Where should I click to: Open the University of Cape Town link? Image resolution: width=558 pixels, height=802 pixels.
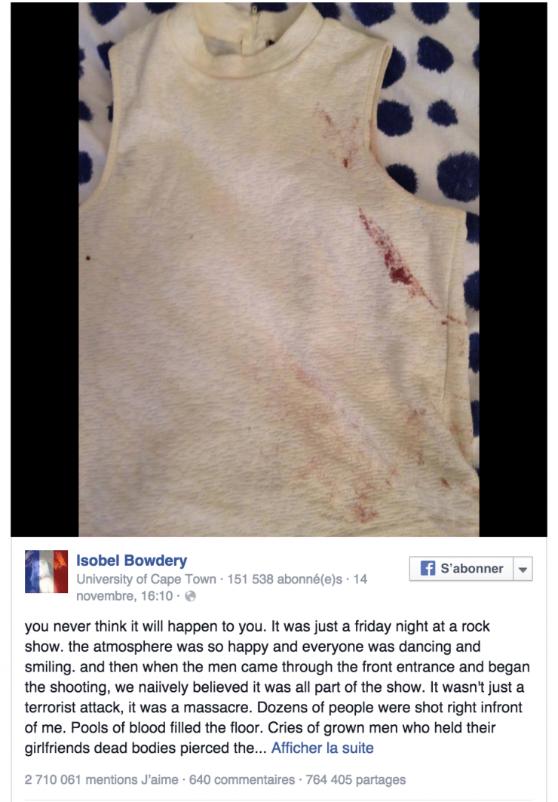(x=146, y=579)
